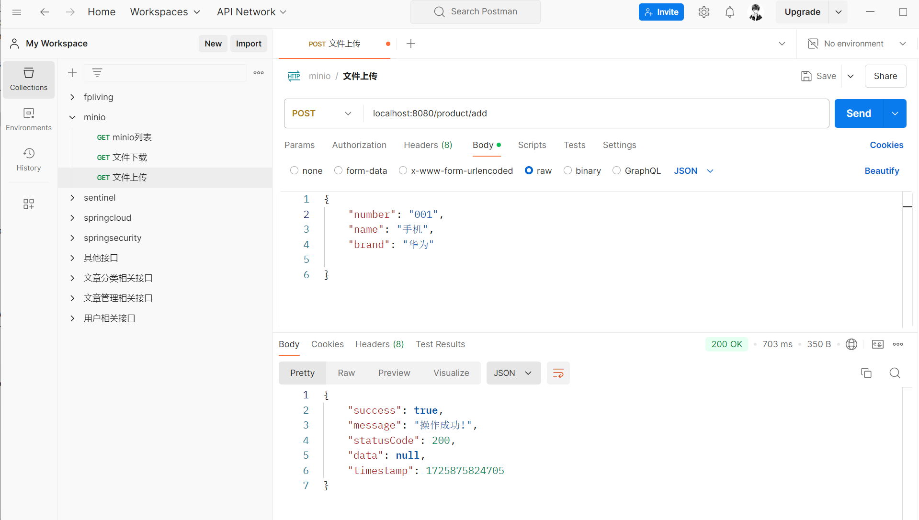Viewport: 919px width, 520px height.
Task: Open the Collections sidebar panel
Action: 29,79
